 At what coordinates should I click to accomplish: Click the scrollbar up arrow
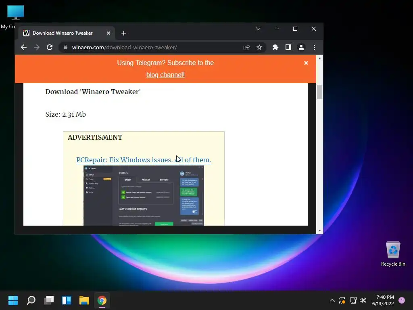pos(319,59)
